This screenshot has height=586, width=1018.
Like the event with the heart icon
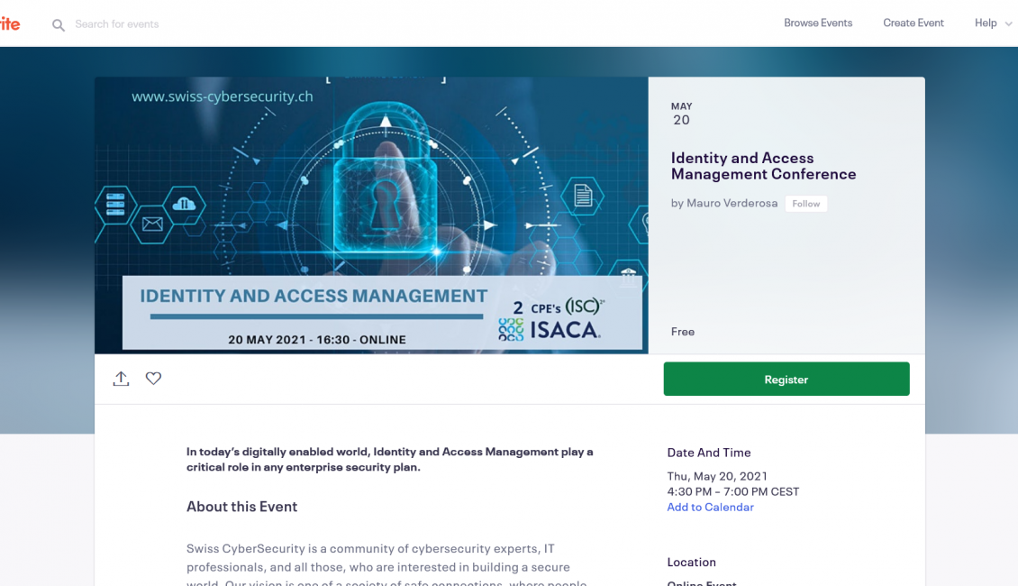pos(154,379)
